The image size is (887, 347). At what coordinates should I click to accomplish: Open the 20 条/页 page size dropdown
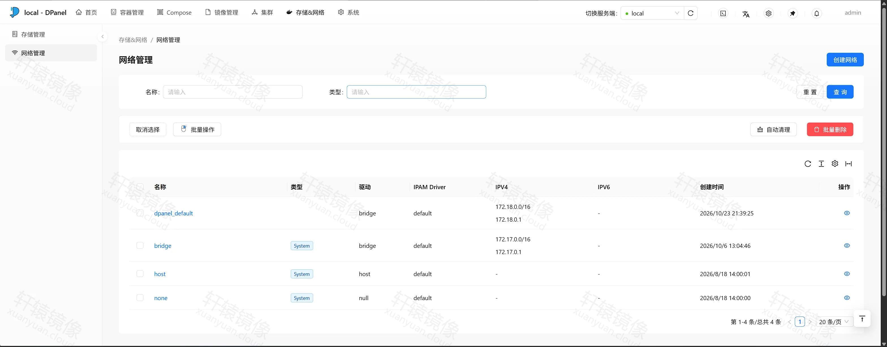pyautogui.click(x=834, y=322)
